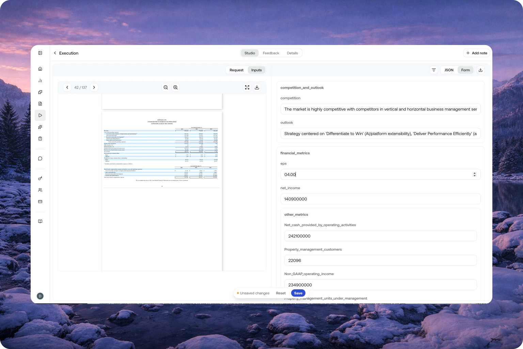
Task: Open the Details tab
Action: click(292, 53)
